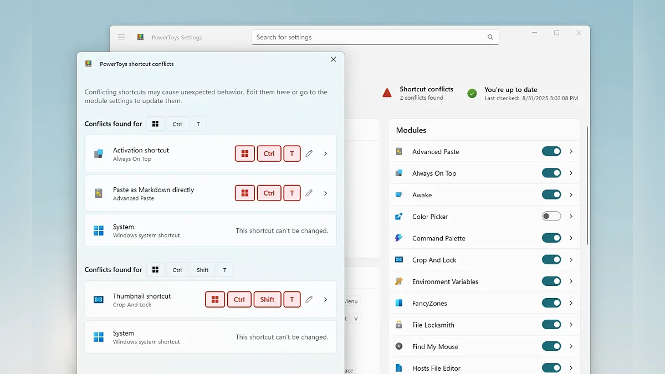Open the File Locksmith module chevron
Viewport: 665px width, 374px height.
pyautogui.click(x=571, y=325)
